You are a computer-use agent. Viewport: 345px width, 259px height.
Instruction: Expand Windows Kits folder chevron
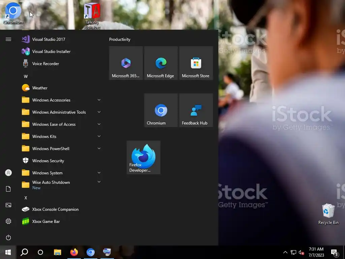coord(99,136)
